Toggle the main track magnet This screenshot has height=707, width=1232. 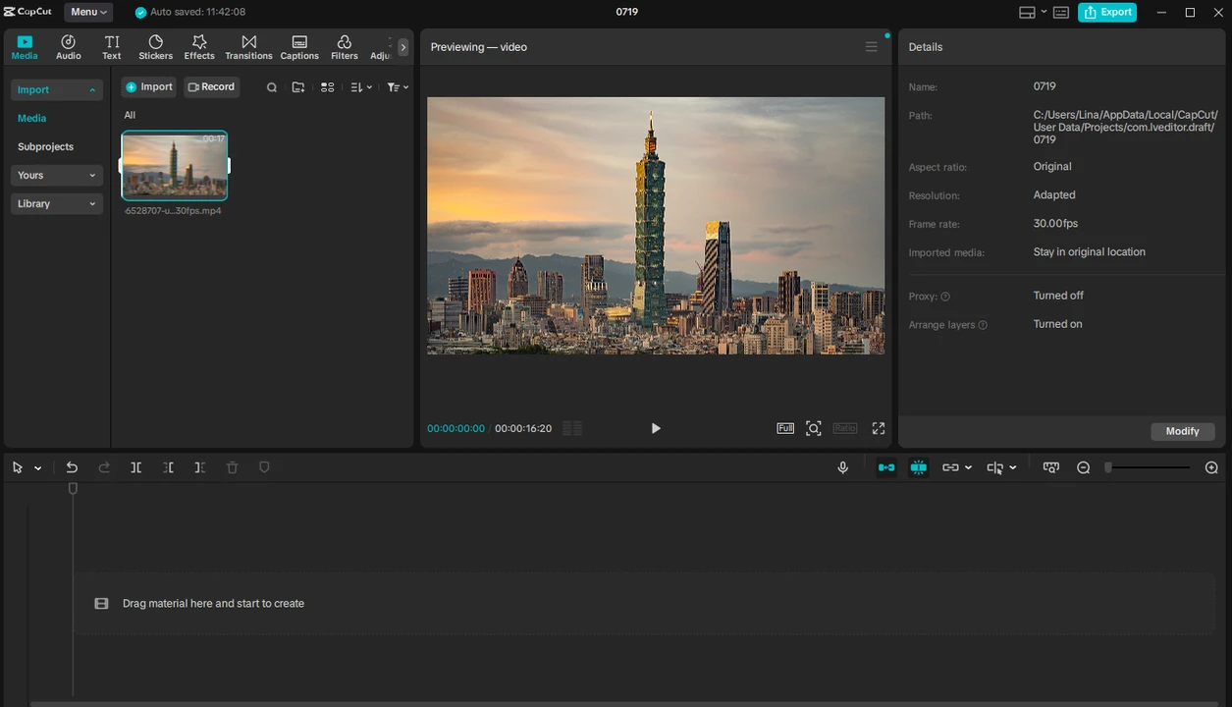coord(886,467)
